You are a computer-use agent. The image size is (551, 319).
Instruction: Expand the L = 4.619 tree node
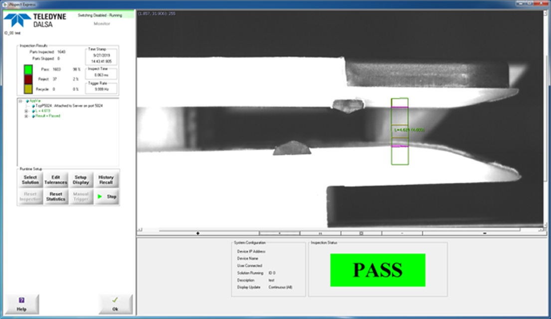coord(26,111)
